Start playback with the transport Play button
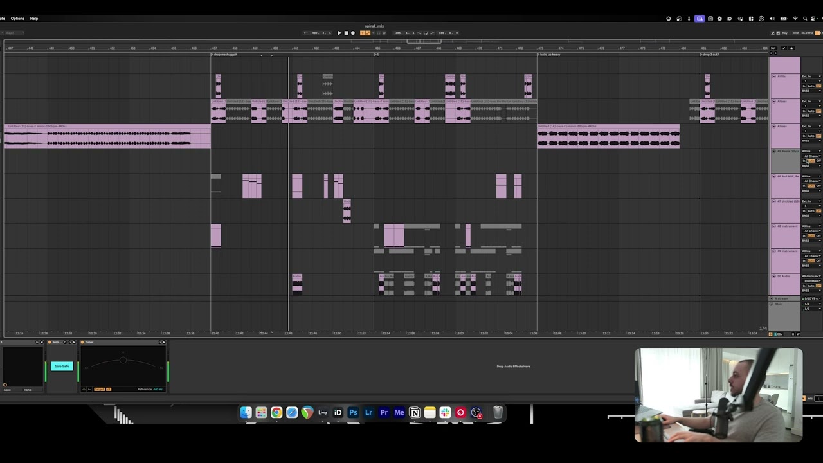 [x=339, y=33]
